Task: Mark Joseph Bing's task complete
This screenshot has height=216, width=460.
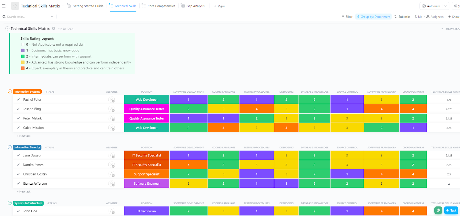Action: [x=18, y=109]
